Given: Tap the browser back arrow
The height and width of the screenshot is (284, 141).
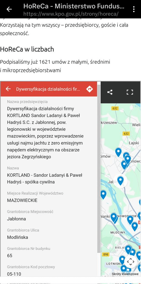Looking at the screenshot, I should click(x=9, y=9).
